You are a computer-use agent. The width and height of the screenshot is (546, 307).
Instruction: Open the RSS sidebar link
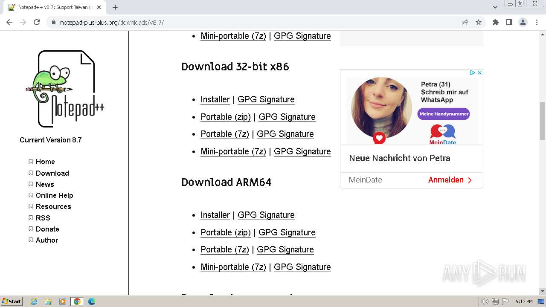[43, 218]
